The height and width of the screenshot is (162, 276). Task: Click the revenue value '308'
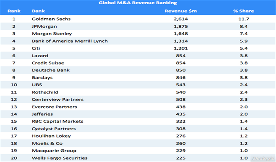181,129
